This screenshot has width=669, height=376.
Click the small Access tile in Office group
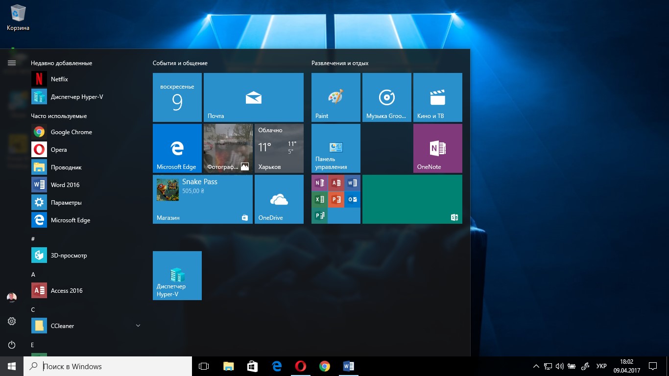(336, 183)
